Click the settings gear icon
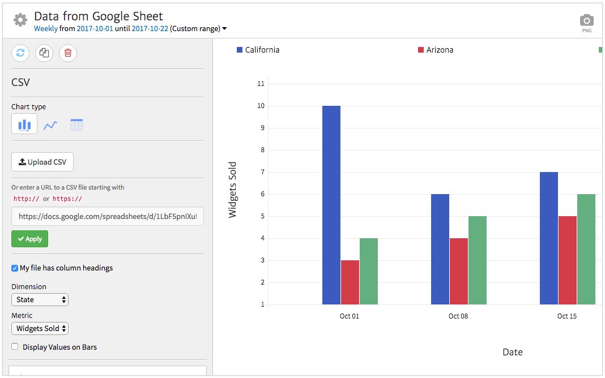 point(20,20)
